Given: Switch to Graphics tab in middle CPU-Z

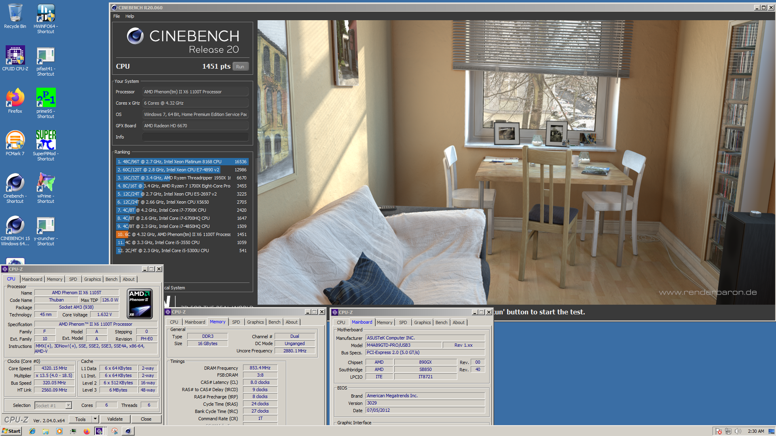Looking at the screenshot, I should tap(256, 322).
